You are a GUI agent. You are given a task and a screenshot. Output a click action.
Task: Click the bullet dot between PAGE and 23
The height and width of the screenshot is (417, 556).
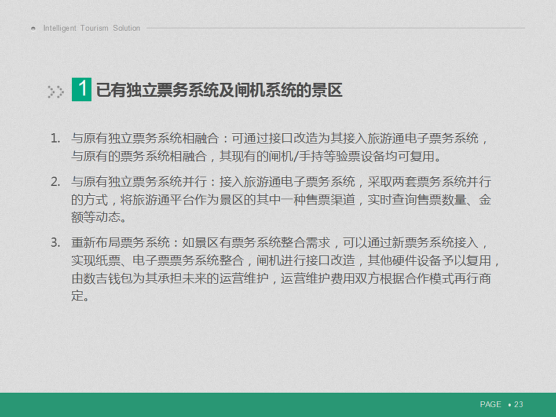pos(509,404)
